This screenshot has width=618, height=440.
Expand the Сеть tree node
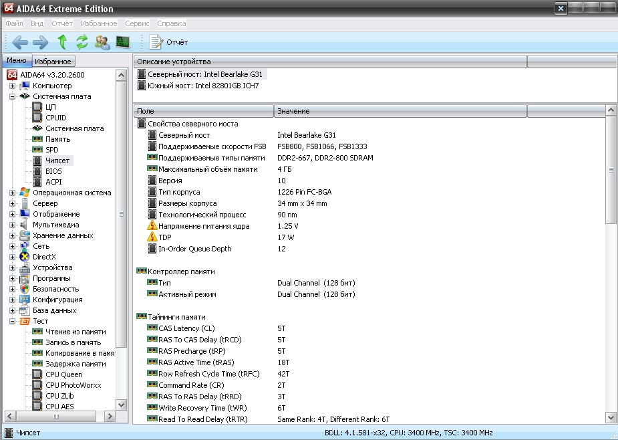12,246
